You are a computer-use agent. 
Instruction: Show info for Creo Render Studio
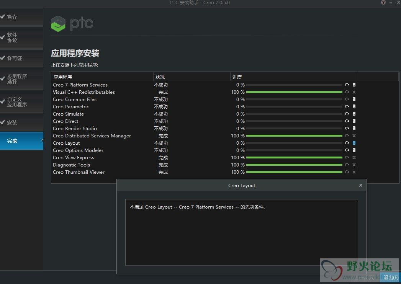click(354, 128)
